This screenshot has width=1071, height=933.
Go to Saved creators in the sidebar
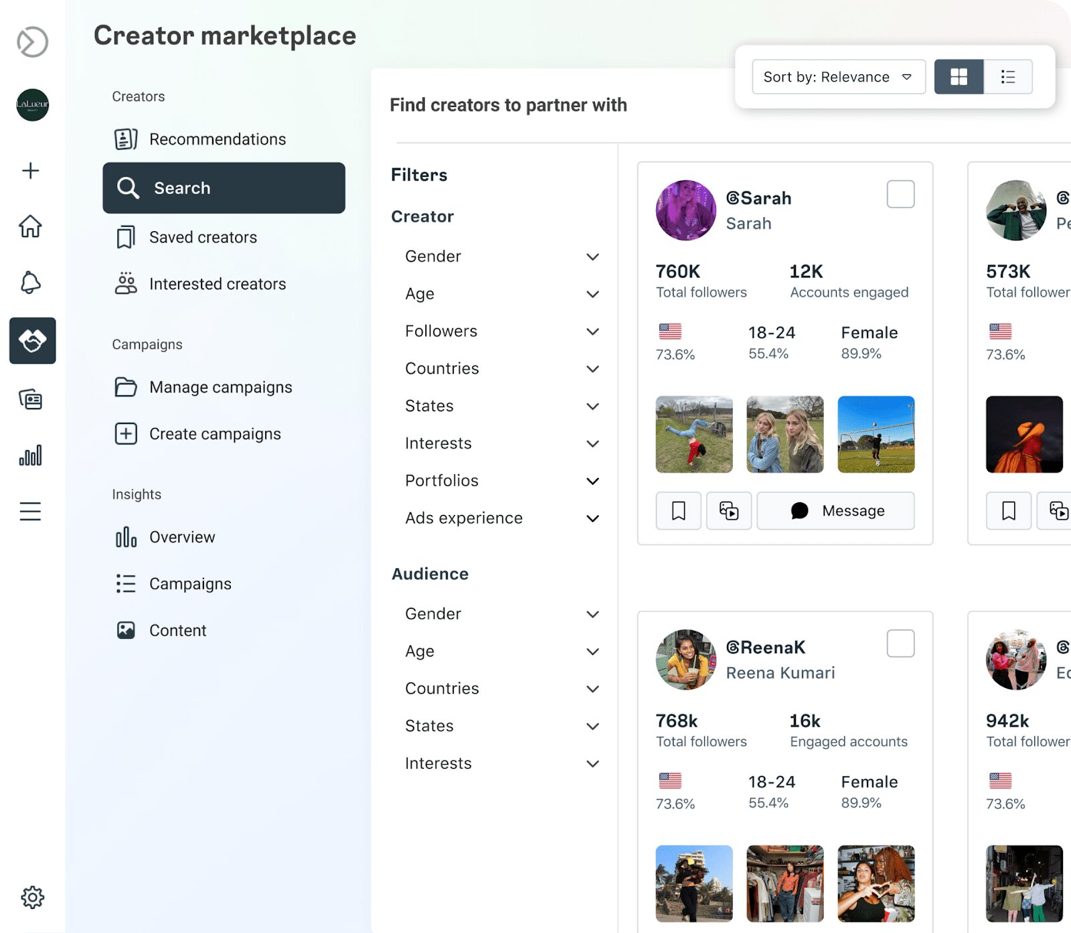[x=202, y=236]
